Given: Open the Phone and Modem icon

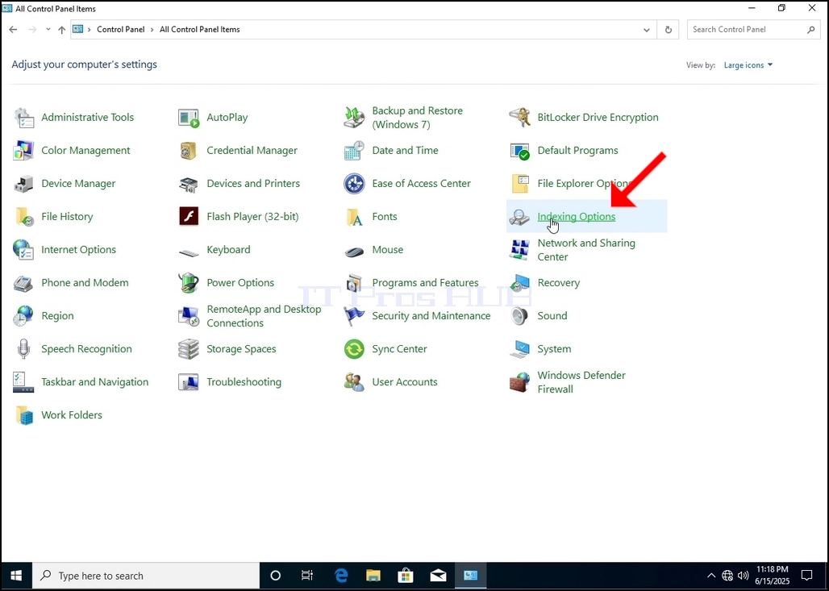Looking at the screenshot, I should (x=24, y=283).
